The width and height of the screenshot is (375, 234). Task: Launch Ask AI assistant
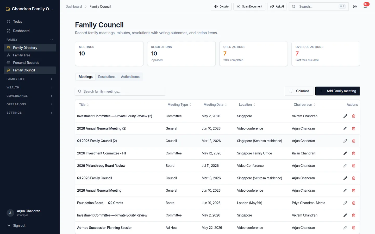[x=277, y=6]
